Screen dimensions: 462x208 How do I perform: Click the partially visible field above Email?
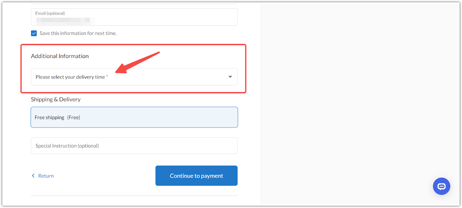pos(134,3)
